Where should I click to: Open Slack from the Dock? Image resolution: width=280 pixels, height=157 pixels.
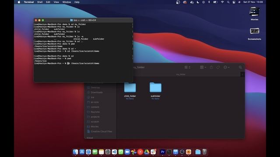pyautogui.click(x=153, y=152)
